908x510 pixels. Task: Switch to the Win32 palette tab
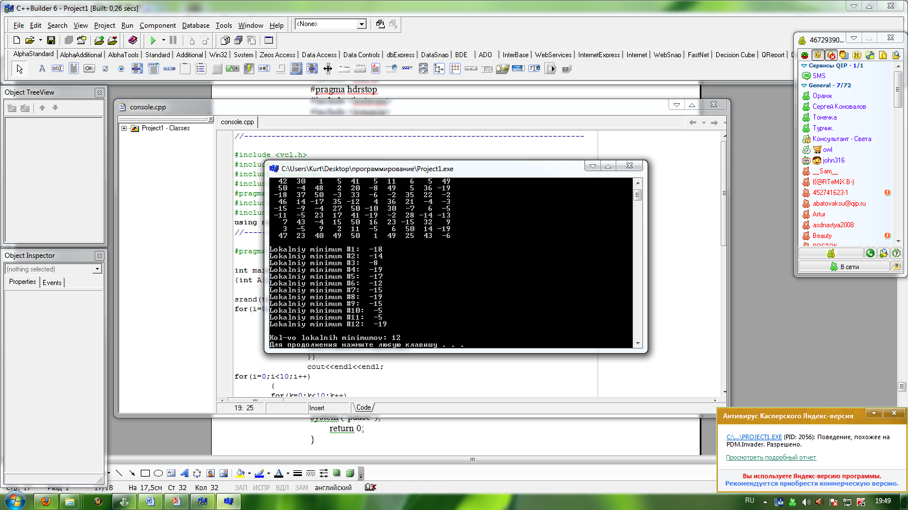[x=218, y=55]
